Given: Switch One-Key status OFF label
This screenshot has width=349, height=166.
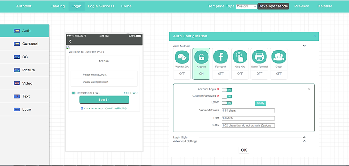Looking at the screenshot, I should tap(240, 74).
